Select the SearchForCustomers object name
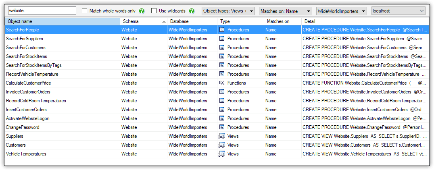This screenshot has height=170, width=434. 25,48
